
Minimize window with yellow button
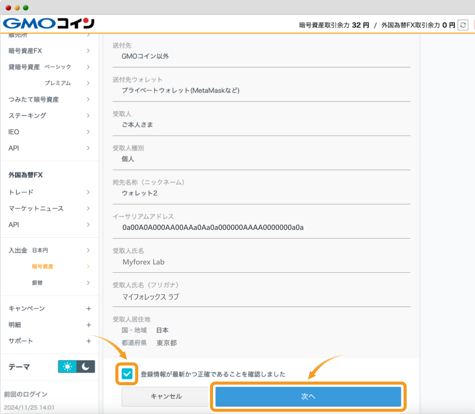(17, 8)
